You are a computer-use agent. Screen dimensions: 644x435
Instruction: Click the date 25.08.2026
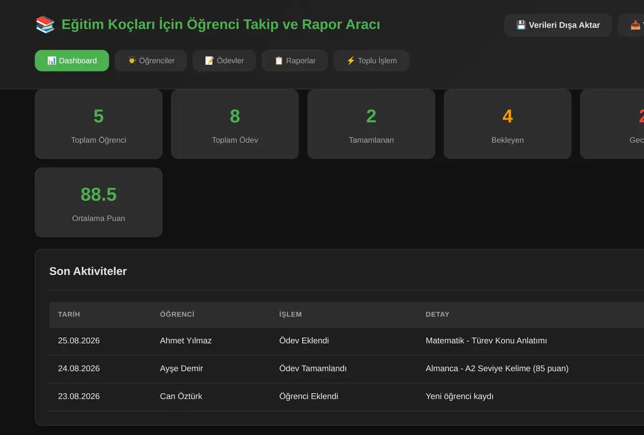(x=79, y=341)
